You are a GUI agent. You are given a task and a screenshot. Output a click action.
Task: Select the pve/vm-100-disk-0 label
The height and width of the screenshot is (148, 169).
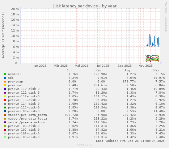pos(24,111)
